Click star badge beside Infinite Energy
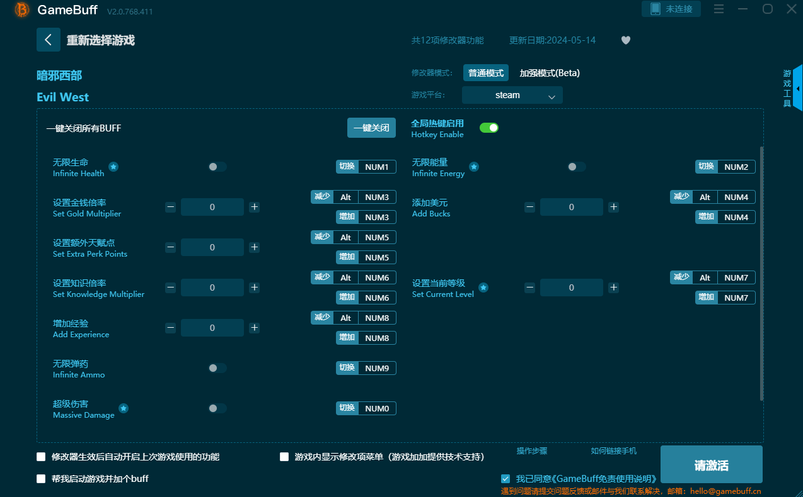 click(474, 167)
